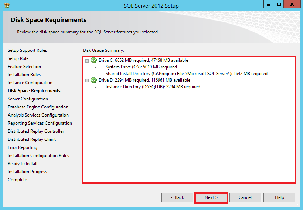Go to Instance Configuration step

coord(30,83)
